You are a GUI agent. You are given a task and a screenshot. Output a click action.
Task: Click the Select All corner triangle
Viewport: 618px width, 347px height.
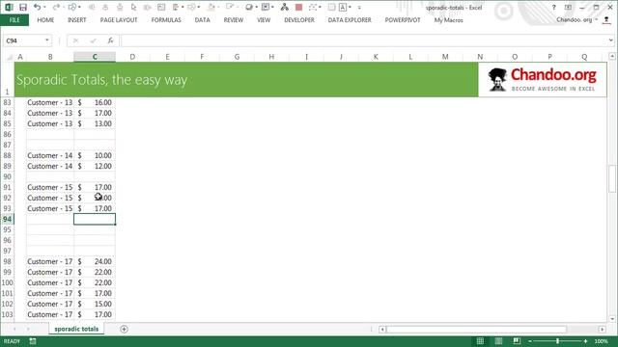[9, 58]
